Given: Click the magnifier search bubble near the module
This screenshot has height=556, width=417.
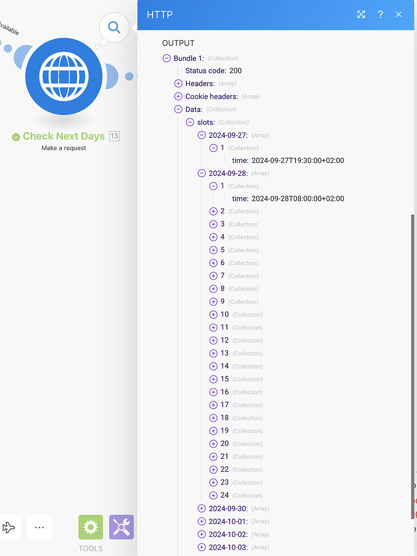Looking at the screenshot, I should point(113,27).
